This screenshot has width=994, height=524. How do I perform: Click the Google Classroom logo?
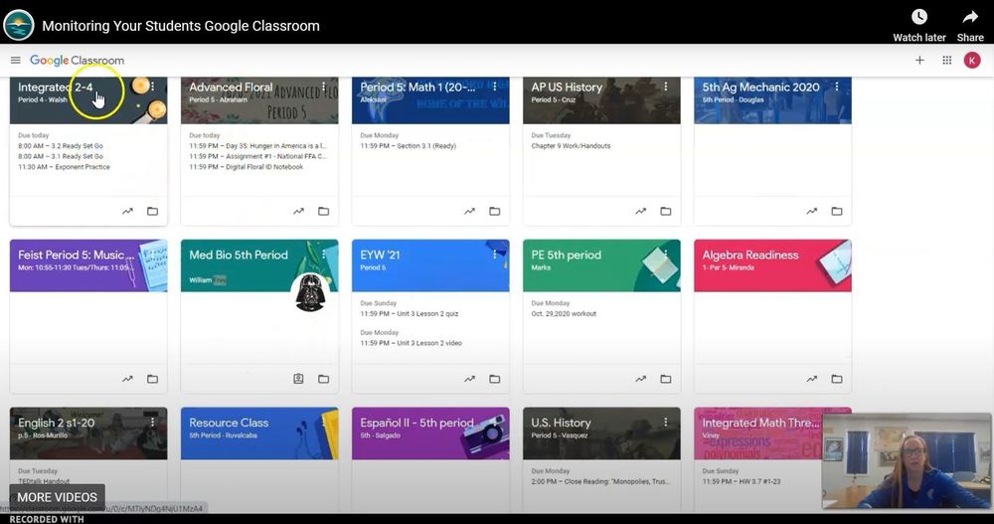point(77,61)
